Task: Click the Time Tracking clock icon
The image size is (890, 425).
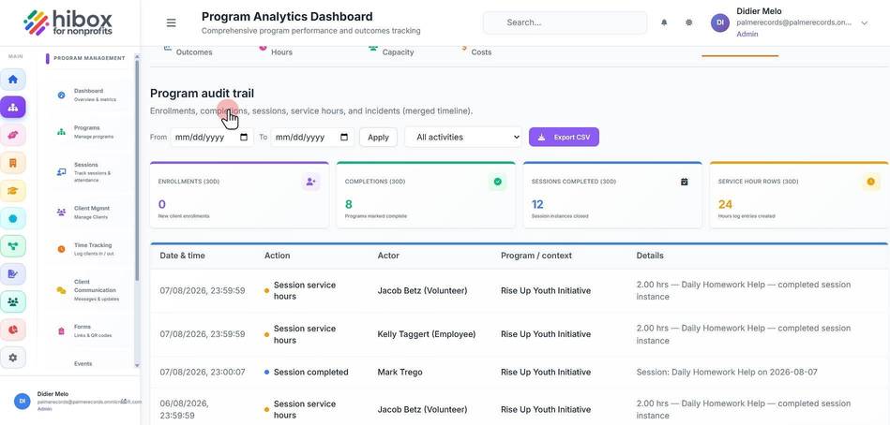Action: tap(61, 249)
